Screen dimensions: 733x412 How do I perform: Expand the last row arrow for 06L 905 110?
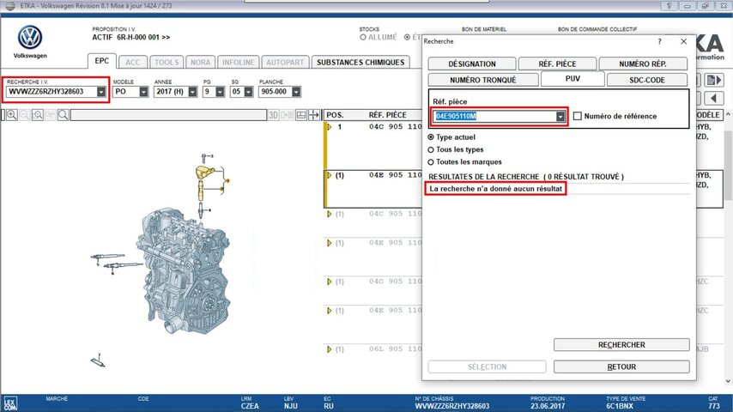[329, 349]
